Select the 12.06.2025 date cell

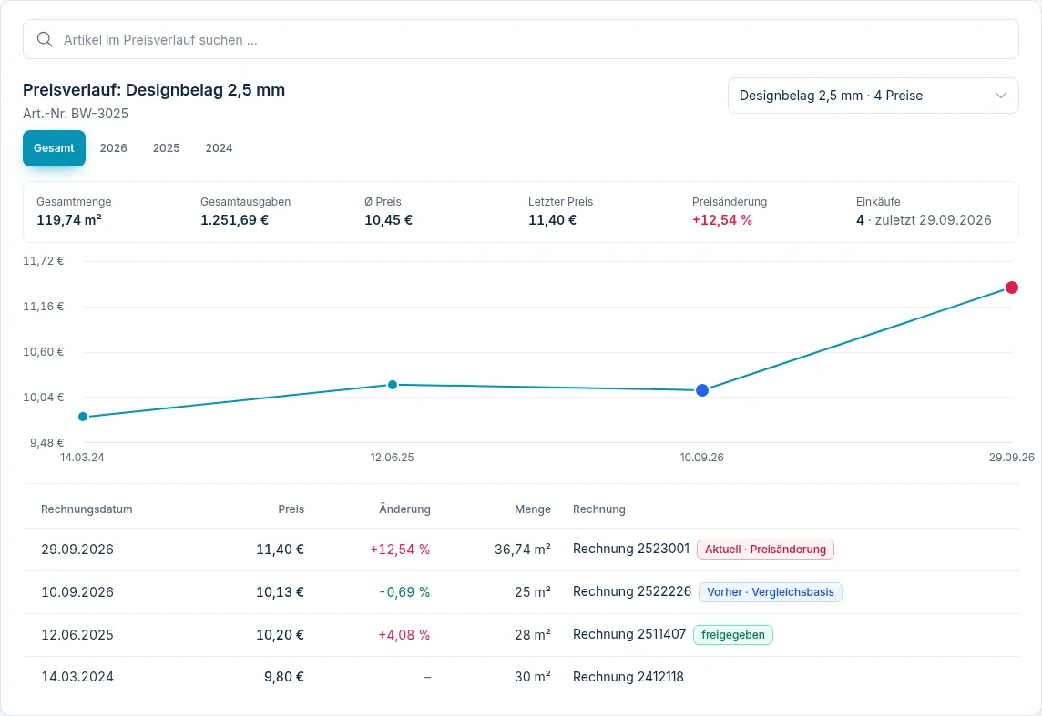point(77,634)
